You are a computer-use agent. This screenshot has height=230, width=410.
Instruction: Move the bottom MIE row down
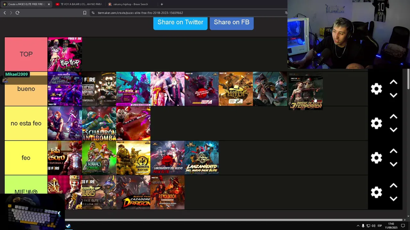pos(393,199)
